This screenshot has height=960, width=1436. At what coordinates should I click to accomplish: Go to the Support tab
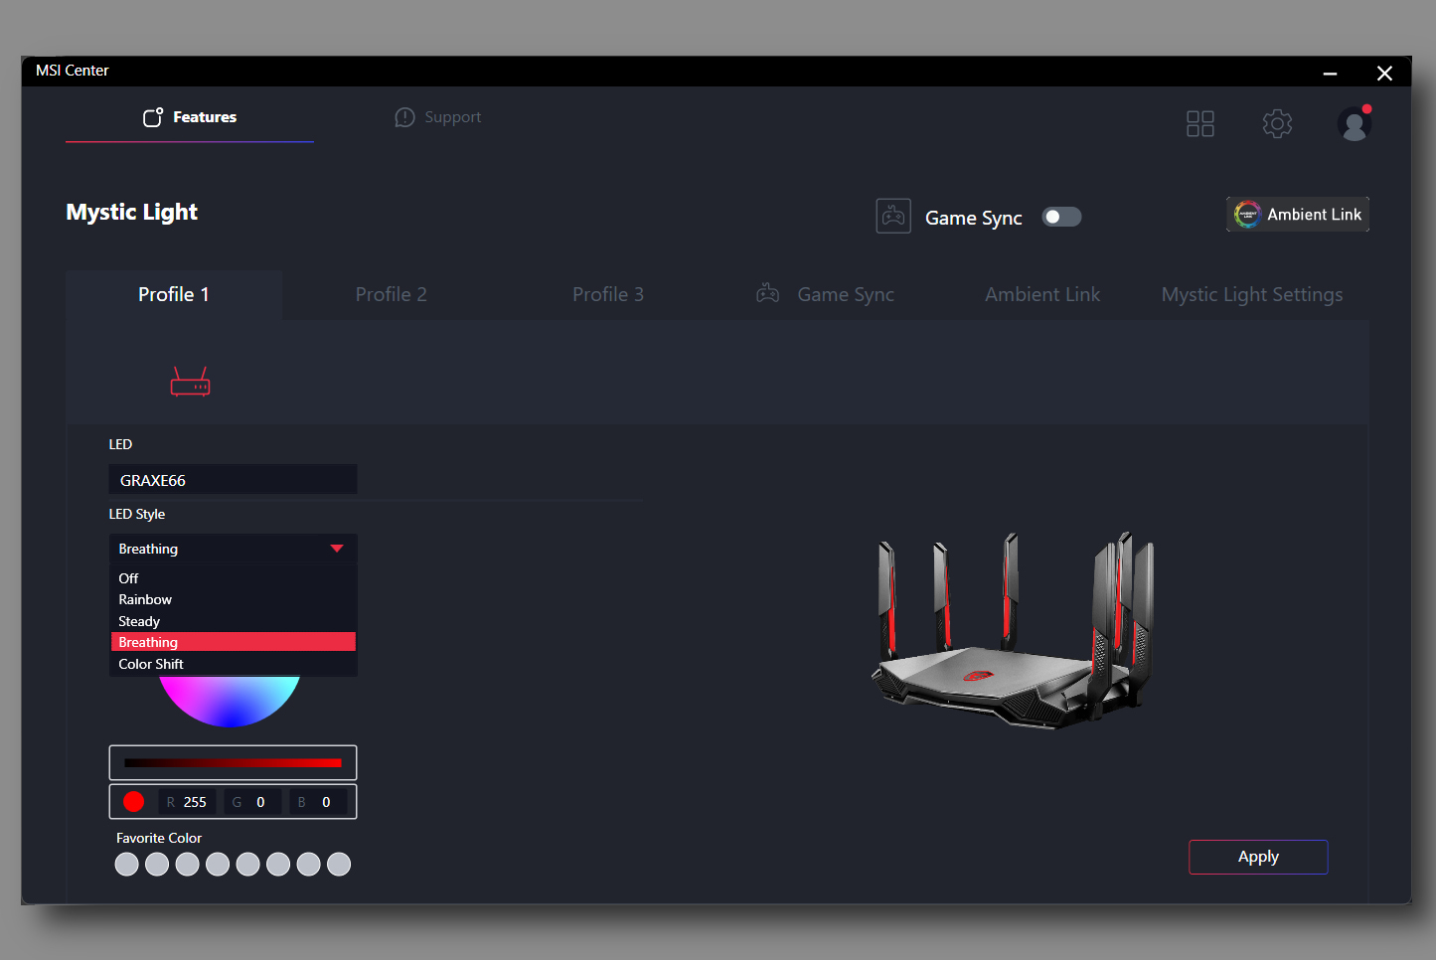coord(437,117)
